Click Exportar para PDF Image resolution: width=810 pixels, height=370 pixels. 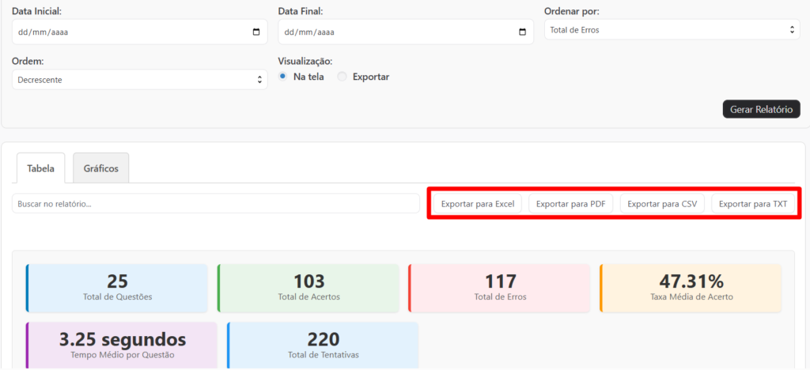pos(570,204)
